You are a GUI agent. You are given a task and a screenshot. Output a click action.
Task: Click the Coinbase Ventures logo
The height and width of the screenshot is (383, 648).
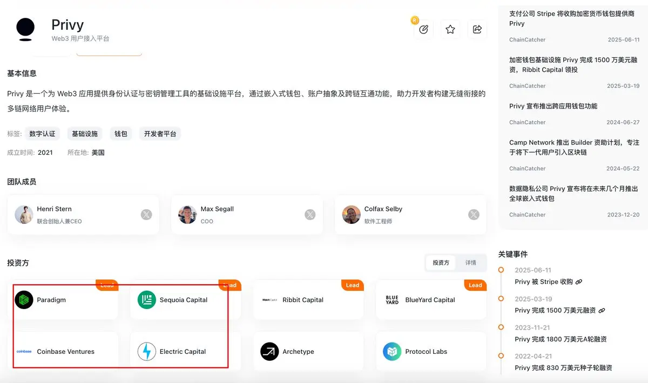[24, 352]
